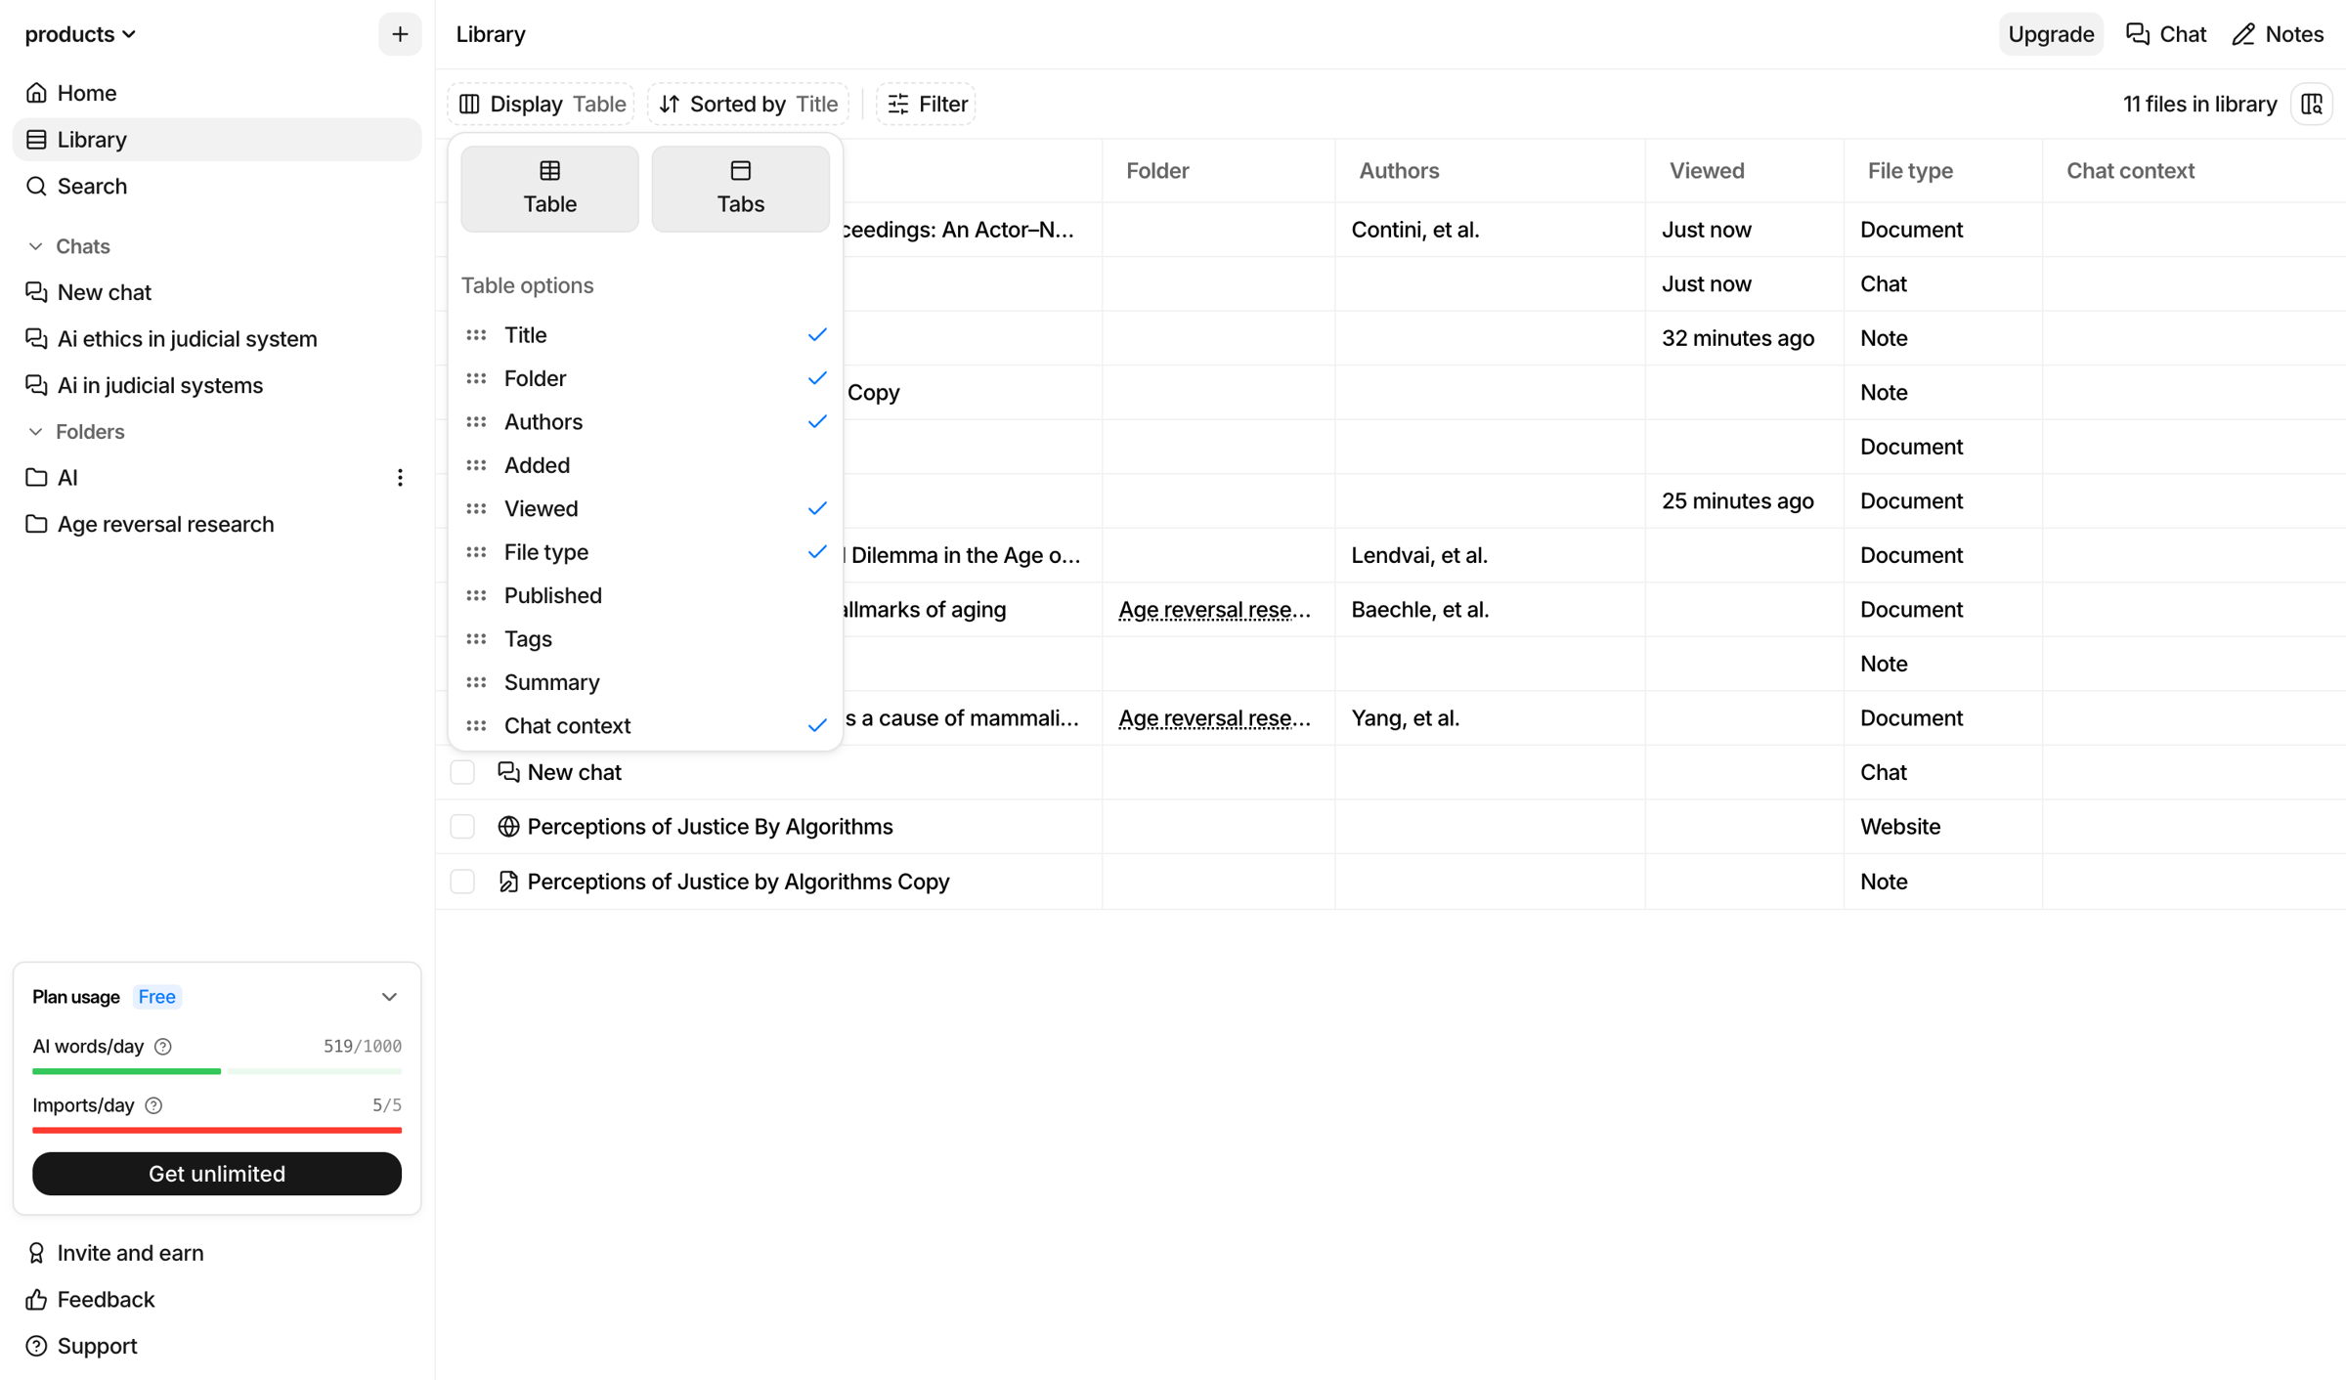
Task: Grab the drag handle for Published option
Action: 476,595
